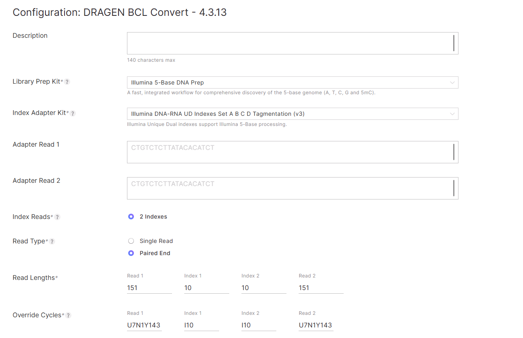This screenshot has height=338, width=523.
Task: Focus the Adapter Read 2 field
Action: point(288,188)
